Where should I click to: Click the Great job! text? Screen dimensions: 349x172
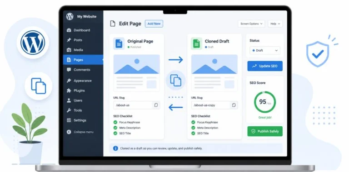265,118
